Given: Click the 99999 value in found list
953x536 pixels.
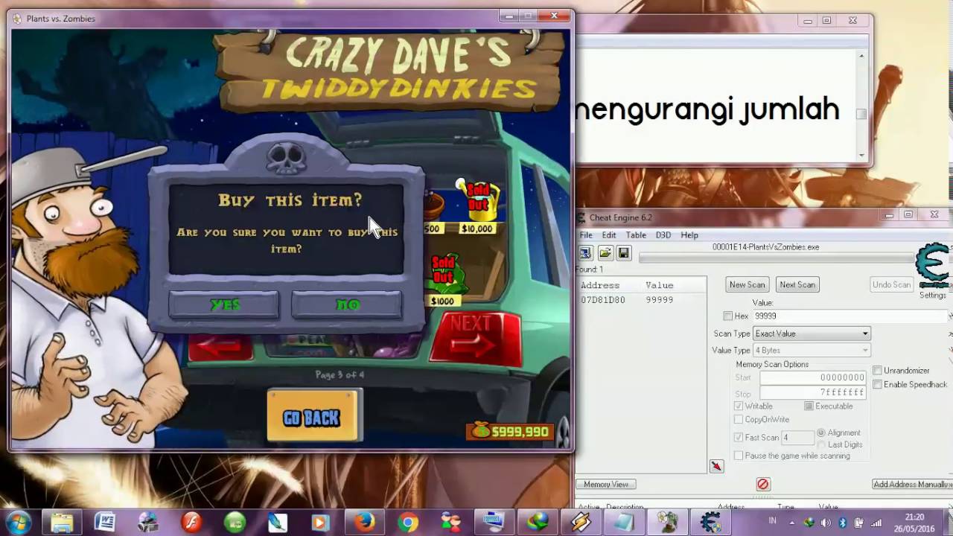Looking at the screenshot, I should click(x=660, y=300).
